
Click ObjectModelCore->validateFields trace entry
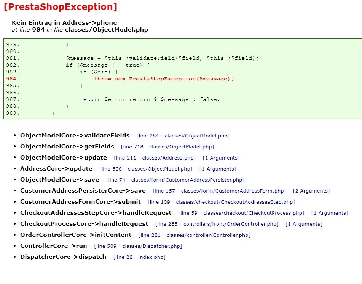[75, 136]
